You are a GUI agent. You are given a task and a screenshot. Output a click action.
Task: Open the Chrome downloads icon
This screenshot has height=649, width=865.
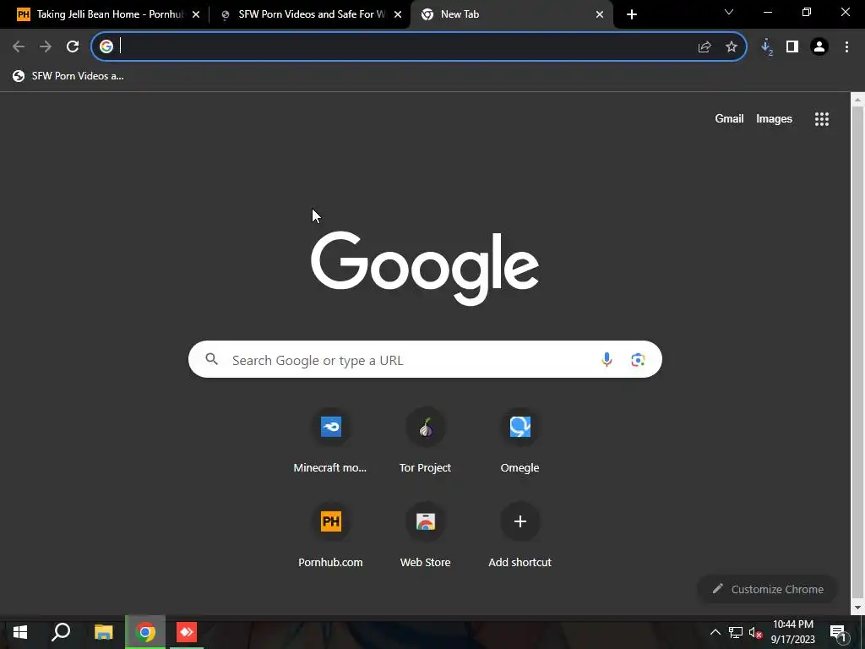click(766, 47)
